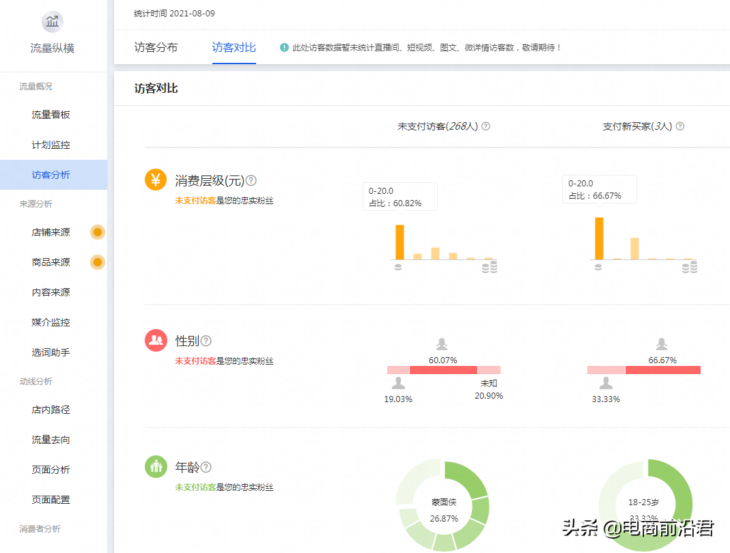This screenshot has height=553, width=730.
Task: Click the red people icon beside 性别
Action: coord(156,341)
